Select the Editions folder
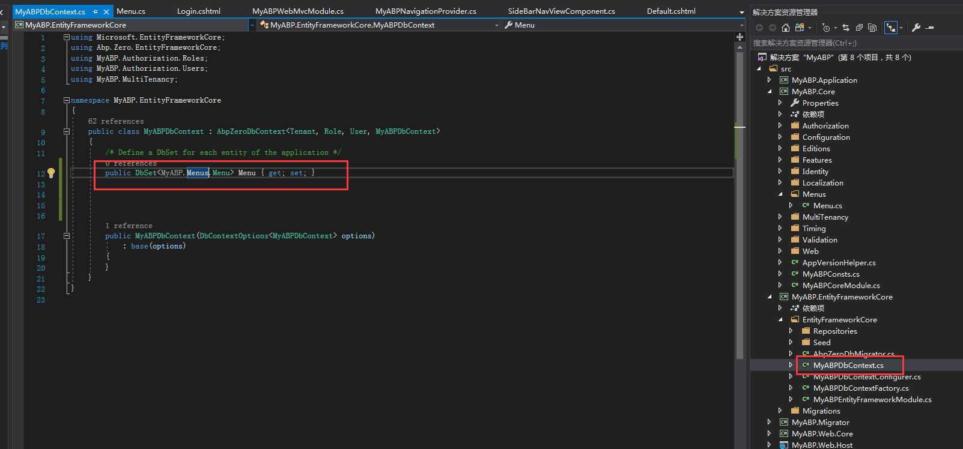This screenshot has width=963, height=449. (x=810, y=148)
